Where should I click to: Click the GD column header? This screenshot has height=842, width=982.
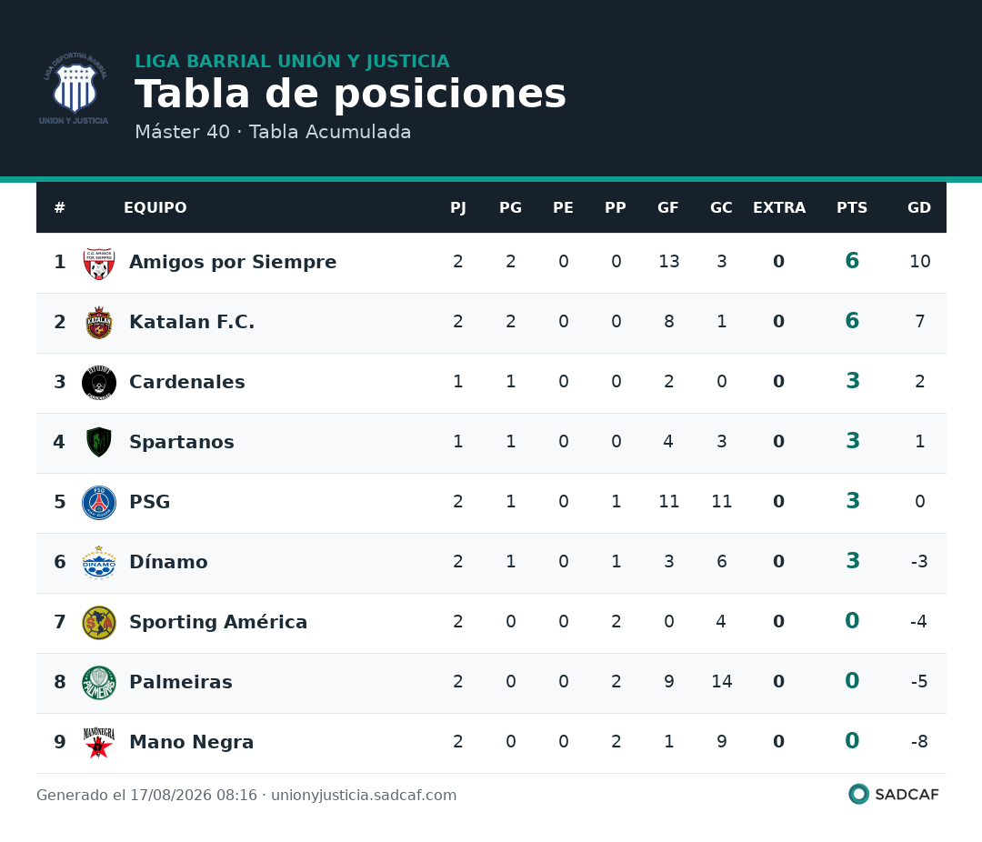click(x=918, y=208)
